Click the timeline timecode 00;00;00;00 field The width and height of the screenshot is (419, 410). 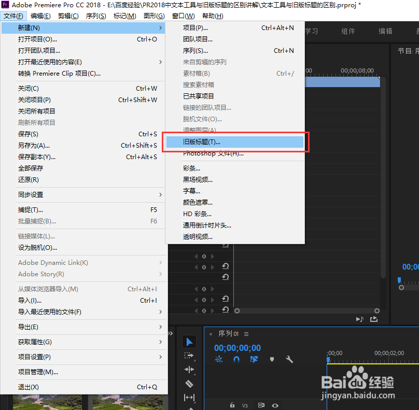pos(238,348)
